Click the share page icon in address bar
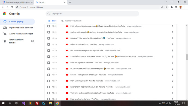This screenshot has height=106, width=188. pos(162,7)
